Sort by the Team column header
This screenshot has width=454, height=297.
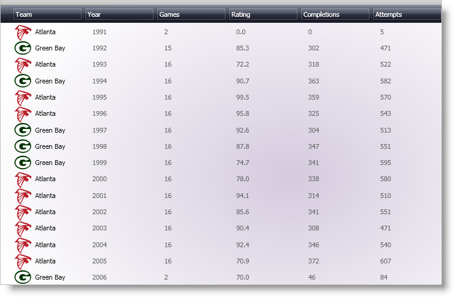click(47, 14)
